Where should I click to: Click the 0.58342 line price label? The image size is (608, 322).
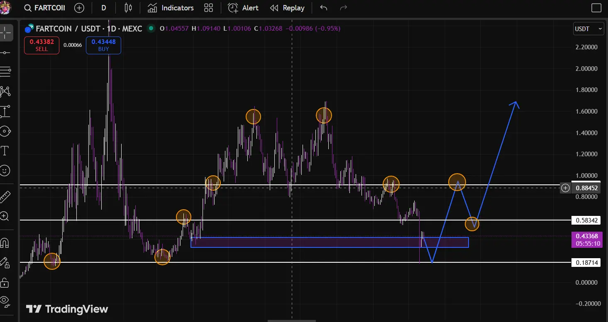[x=586, y=220]
